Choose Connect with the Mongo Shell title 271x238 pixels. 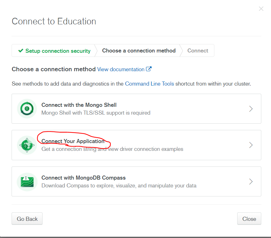pos(79,105)
